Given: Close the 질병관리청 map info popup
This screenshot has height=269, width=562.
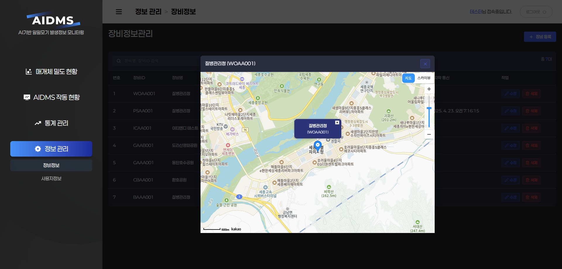Looking at the screenshot, I should coord(337,123).
